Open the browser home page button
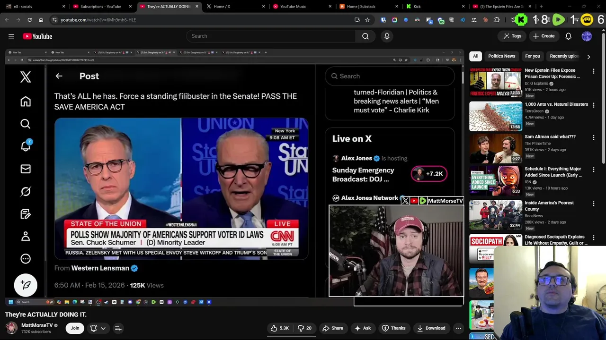Image resolution: width=606 pixels, height=340 pixels. 41,20
